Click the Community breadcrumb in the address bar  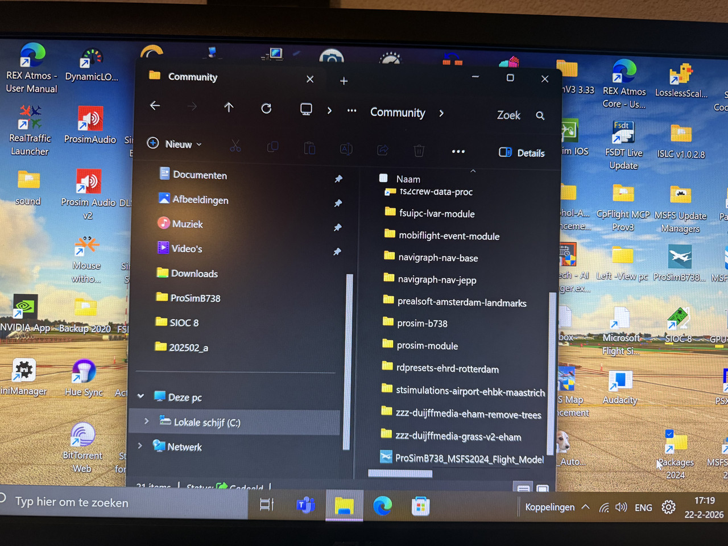(398, 113)
